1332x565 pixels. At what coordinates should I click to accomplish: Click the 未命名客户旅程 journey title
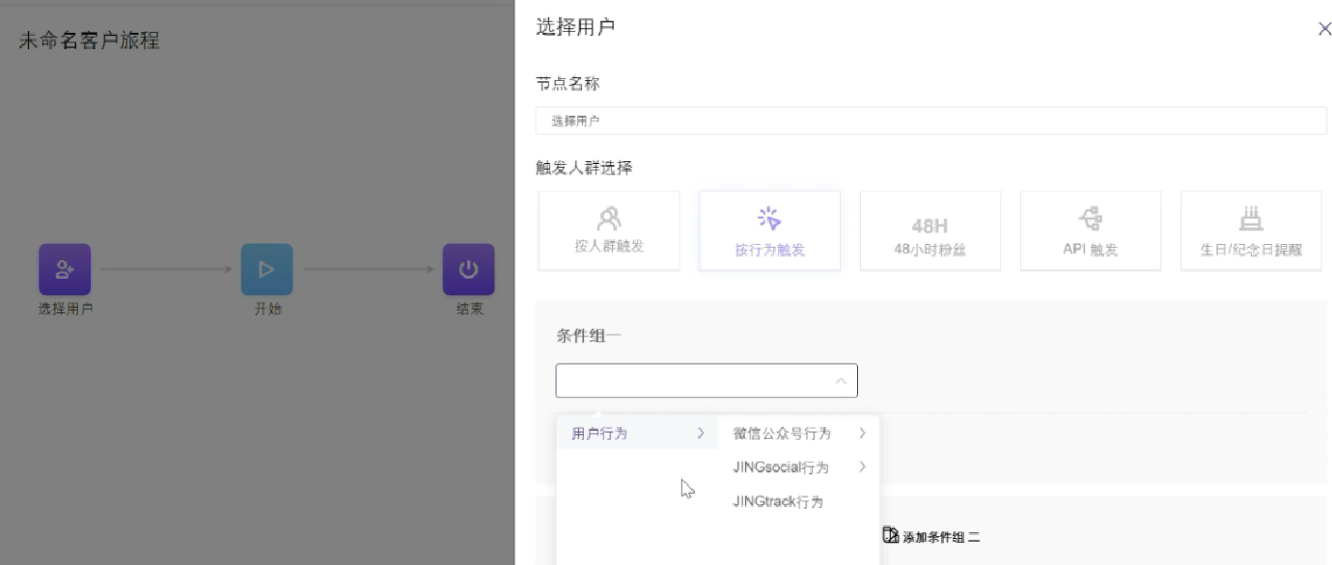(89, 40)
